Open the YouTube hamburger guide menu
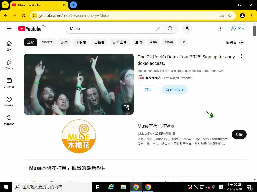The height and width of the screenshot is (192, 257). (9, 29)
